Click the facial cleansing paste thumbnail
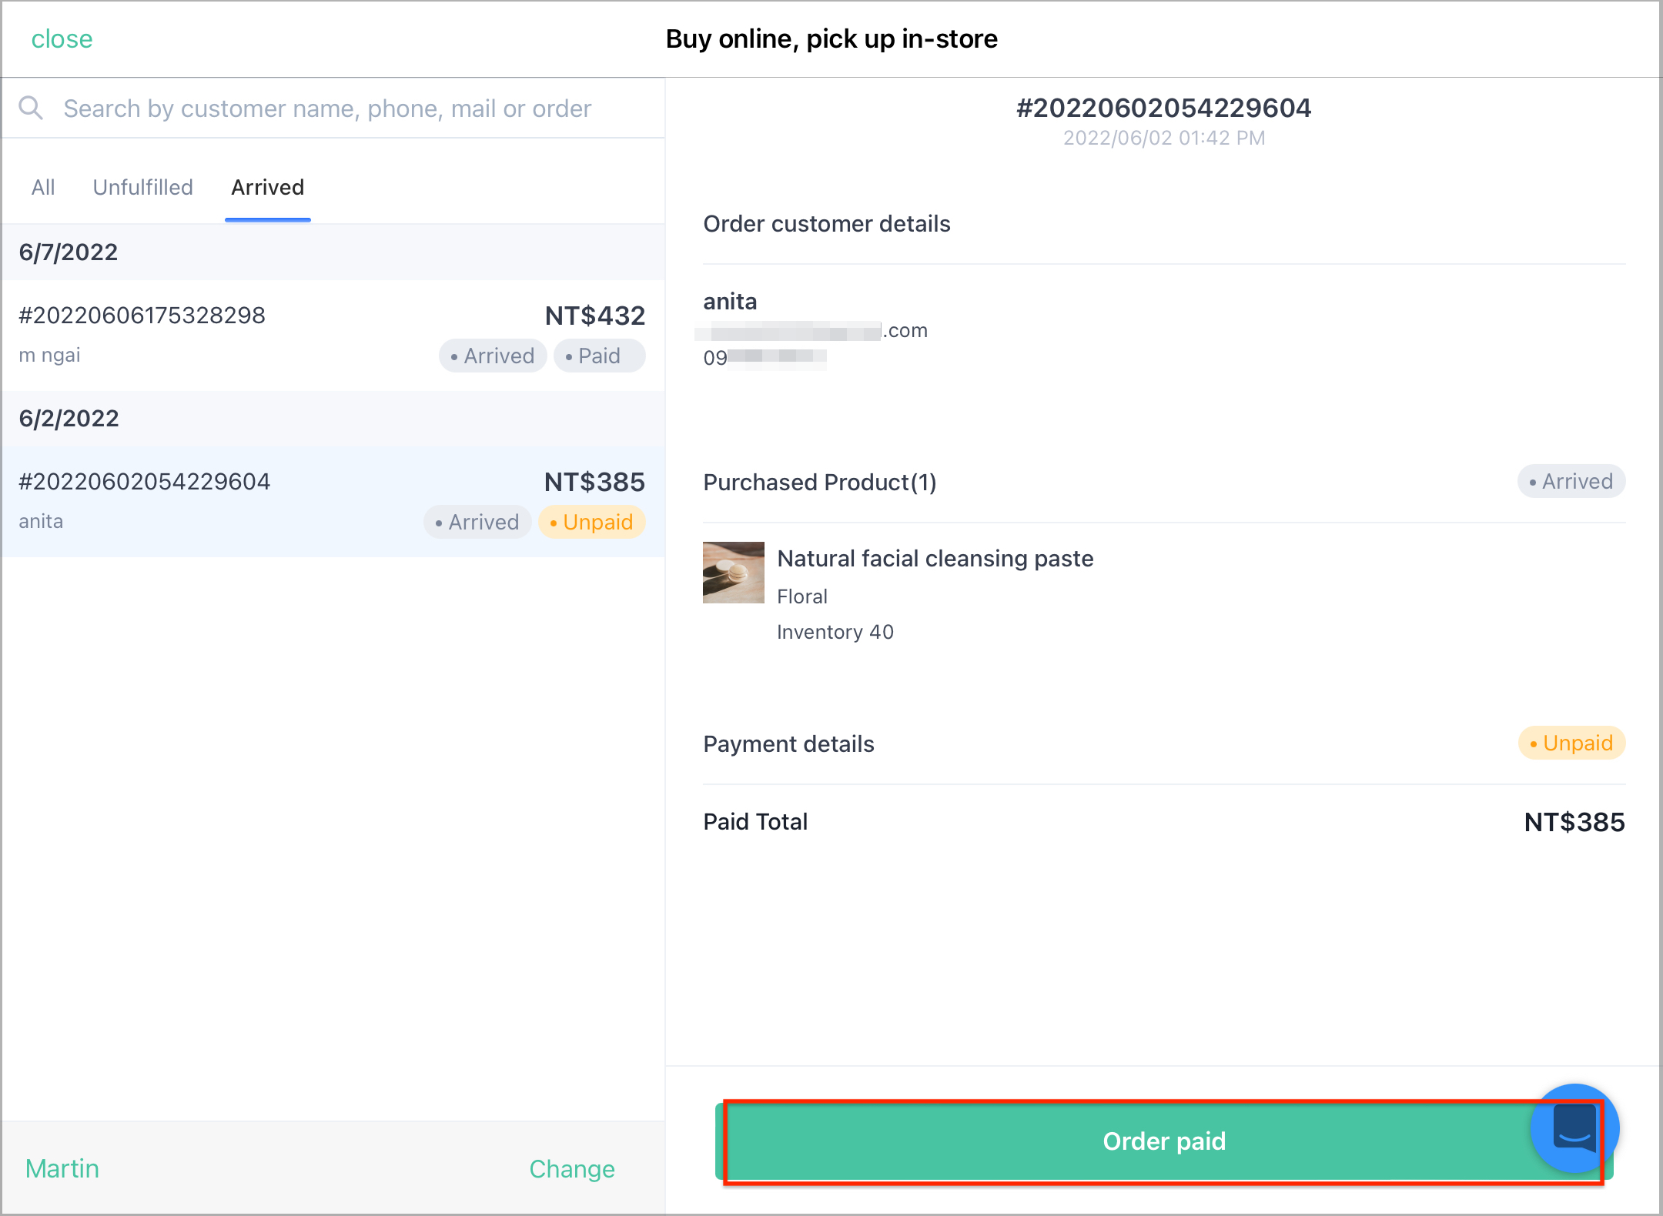The image size is (1663, 1216). 733,573
